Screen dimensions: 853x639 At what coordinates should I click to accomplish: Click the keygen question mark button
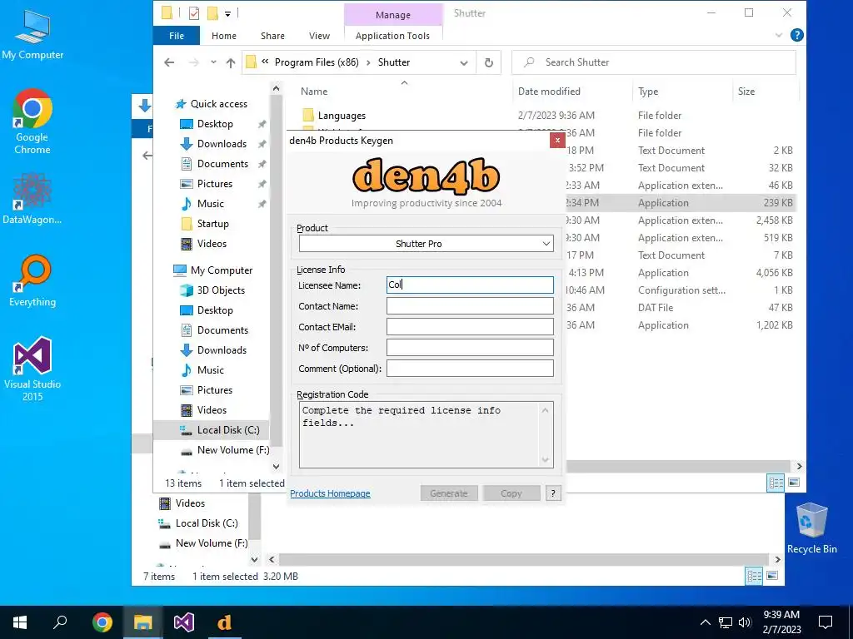click(553, 493)
